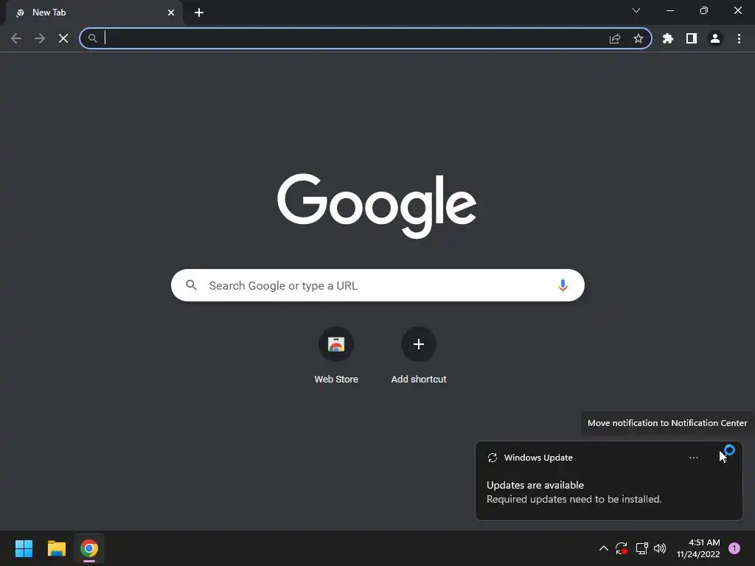Open File Explorer from taskbar

point(56,548)
